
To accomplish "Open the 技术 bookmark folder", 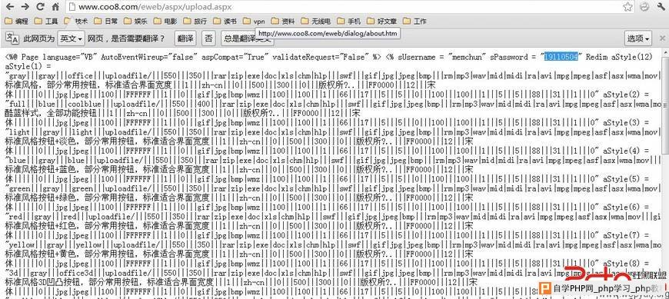I will pyautogui.click(x=76, y=21).
